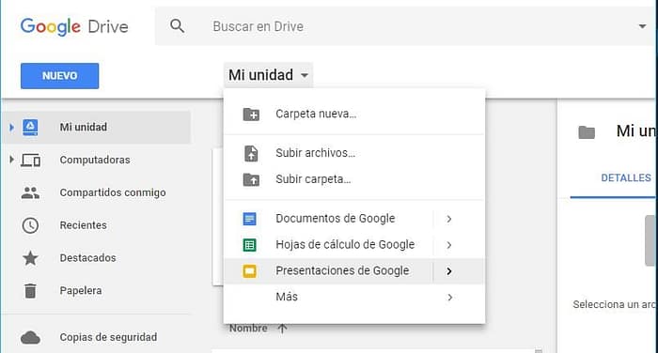Expand Computadoras tree triangle

pyautogui.click(x=11, y=160)
